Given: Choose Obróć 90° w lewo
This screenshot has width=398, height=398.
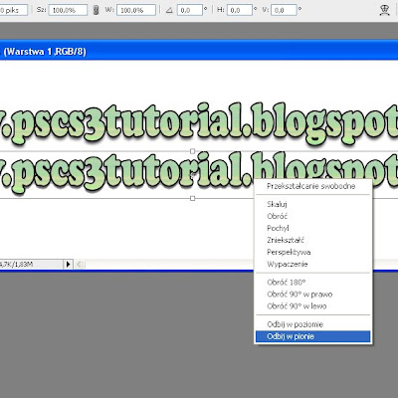Looking at the screenshot, I should [312, 306].
